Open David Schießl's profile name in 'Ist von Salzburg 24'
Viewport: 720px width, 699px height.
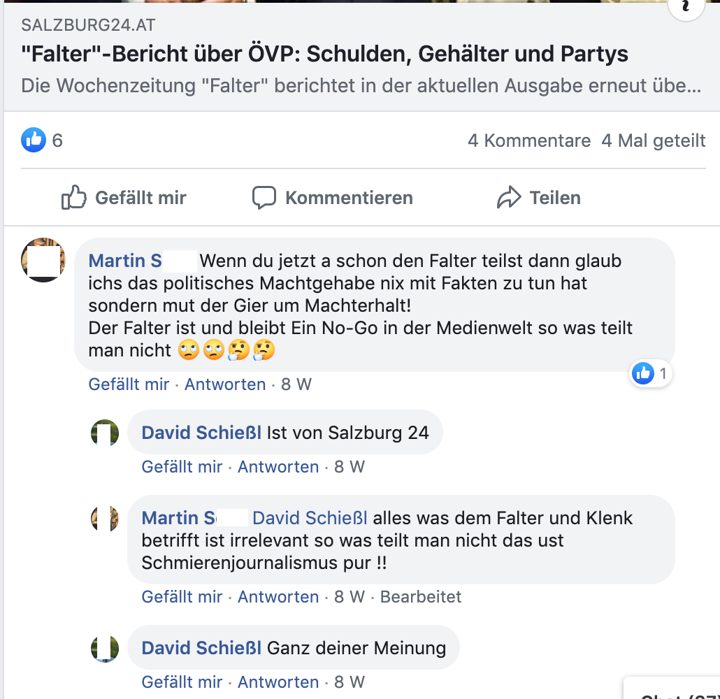click(x=201, y=433)
